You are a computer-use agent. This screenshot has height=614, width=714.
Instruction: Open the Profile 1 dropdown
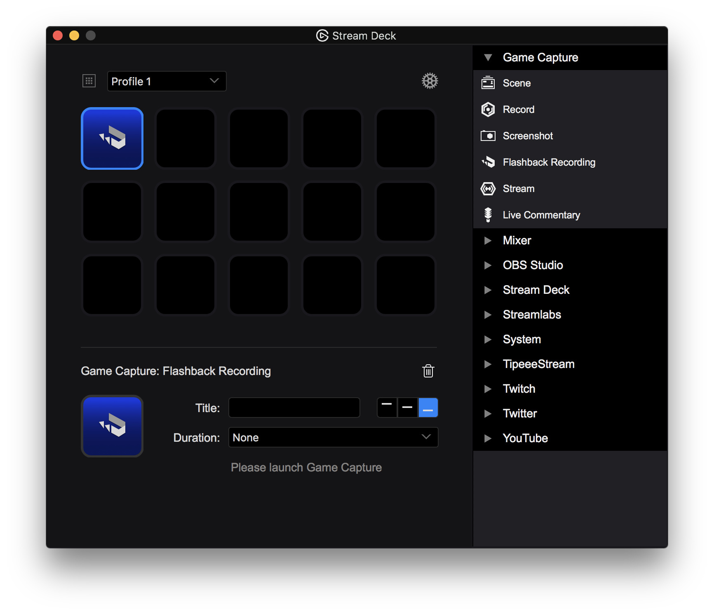[x=167, y=81]
